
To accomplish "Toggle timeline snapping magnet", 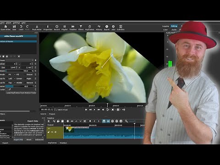I will [x=104, y=121].
